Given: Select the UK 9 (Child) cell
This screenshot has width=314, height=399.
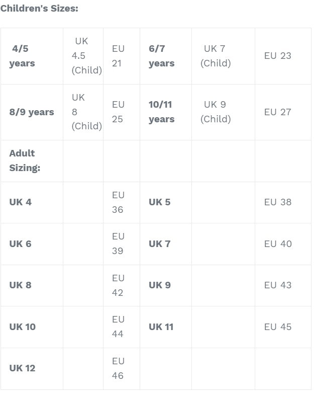Looking at the screenshot, I should pos(223,112).
